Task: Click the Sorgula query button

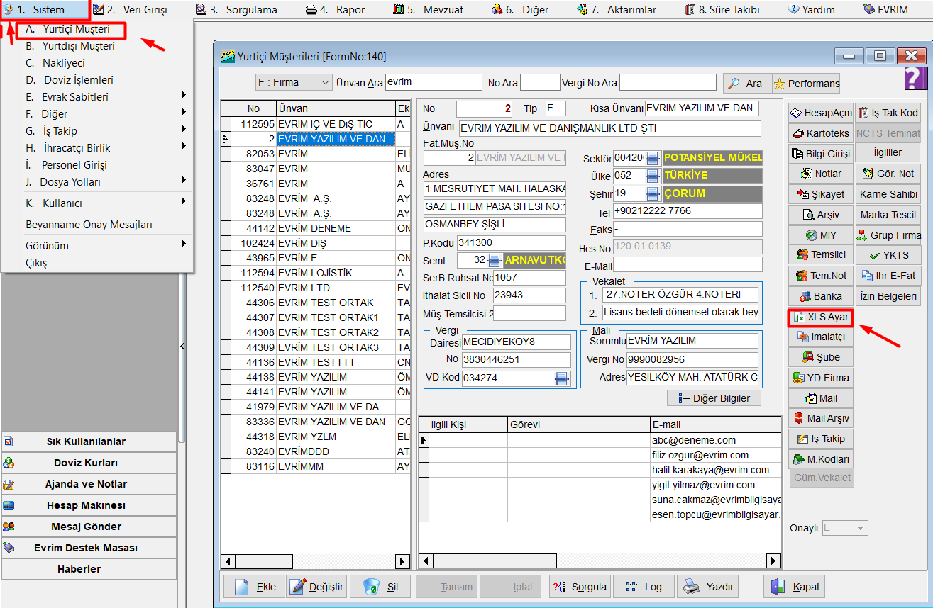Action: 579,587
